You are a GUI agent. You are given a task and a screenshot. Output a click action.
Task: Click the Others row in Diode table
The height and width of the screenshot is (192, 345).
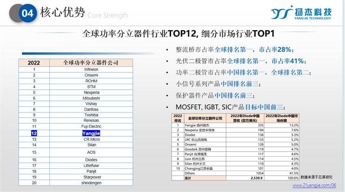coord(235,173)
